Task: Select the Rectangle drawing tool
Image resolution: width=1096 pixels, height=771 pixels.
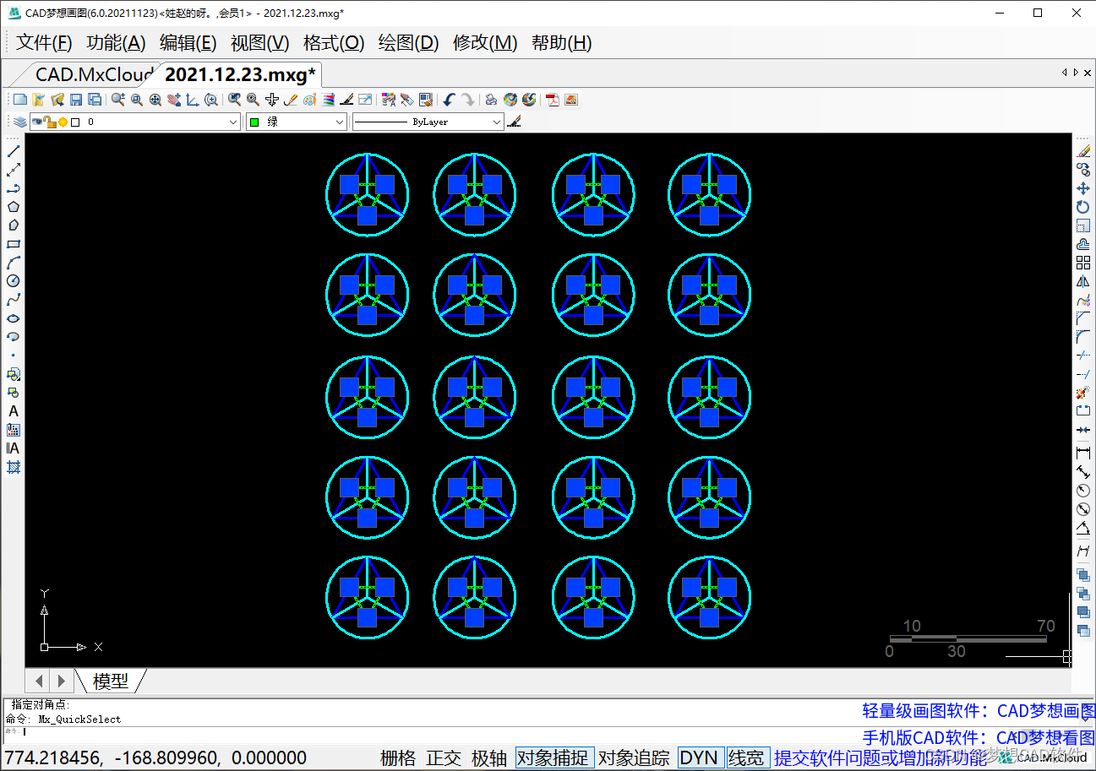Action: [x=14, y=244]
